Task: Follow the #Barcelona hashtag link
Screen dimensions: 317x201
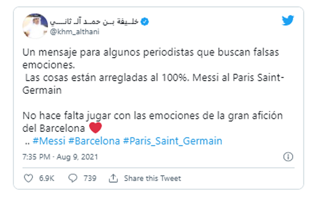Action: (x=94, y=141)
